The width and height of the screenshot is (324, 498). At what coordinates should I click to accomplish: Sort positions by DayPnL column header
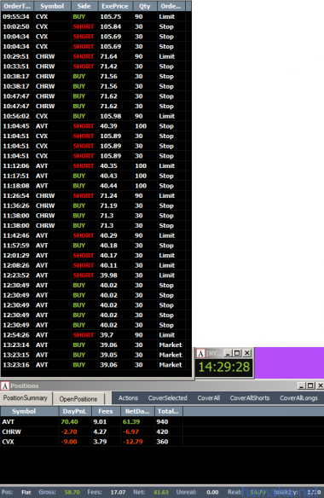(75, 411)
